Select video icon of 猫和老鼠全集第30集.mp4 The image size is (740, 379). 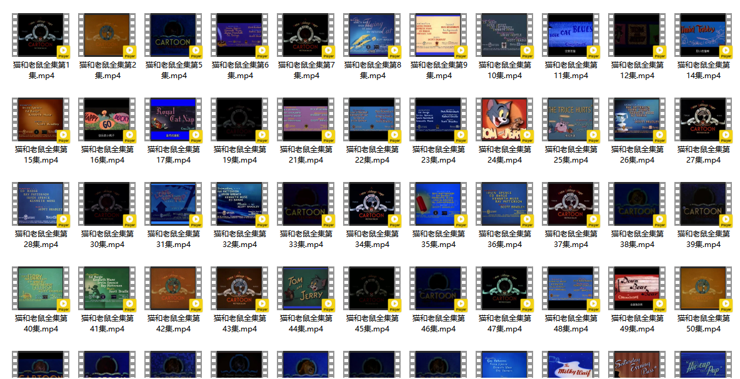[x=107, y=205]
